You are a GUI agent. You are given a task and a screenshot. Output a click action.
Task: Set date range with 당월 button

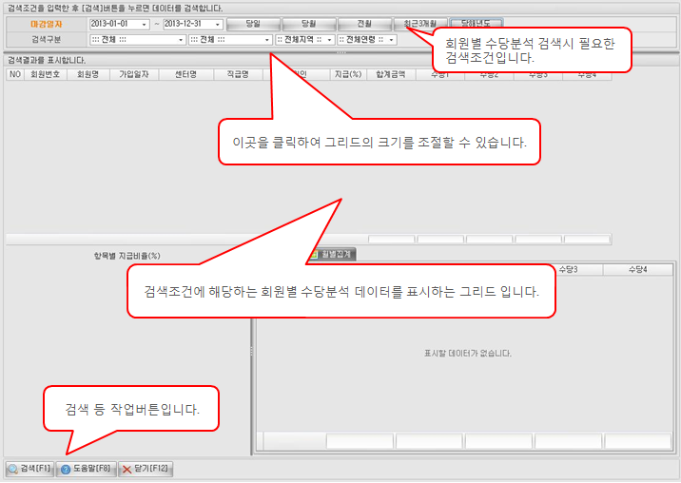(309, 24)
